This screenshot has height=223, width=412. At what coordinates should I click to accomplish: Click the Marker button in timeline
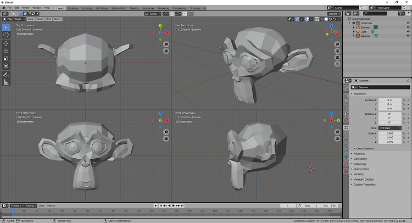click(x=51, y=205)
